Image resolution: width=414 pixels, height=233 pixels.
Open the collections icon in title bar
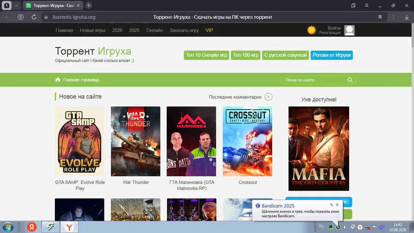353,5
